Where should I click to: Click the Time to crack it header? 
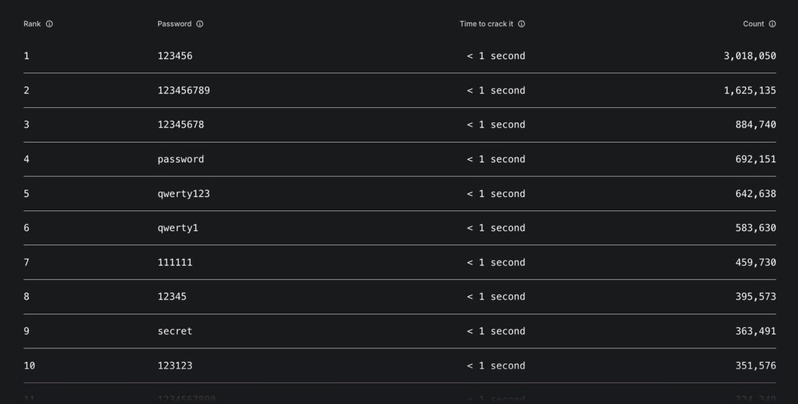(x=487, y=24)
